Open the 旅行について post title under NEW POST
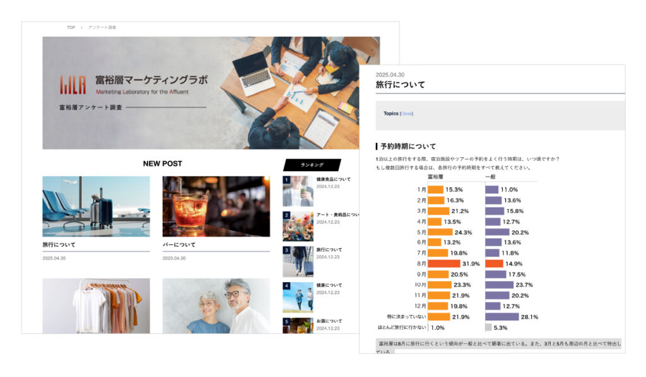The width and height of the screenshot is (646, 377). coord(54,244)
